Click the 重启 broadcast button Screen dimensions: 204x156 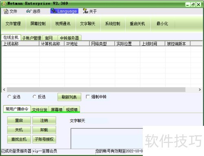coord(19,121)
